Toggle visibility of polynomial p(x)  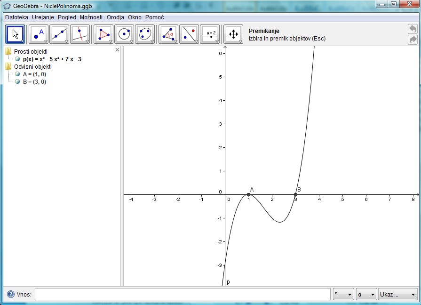click(17, 59)
